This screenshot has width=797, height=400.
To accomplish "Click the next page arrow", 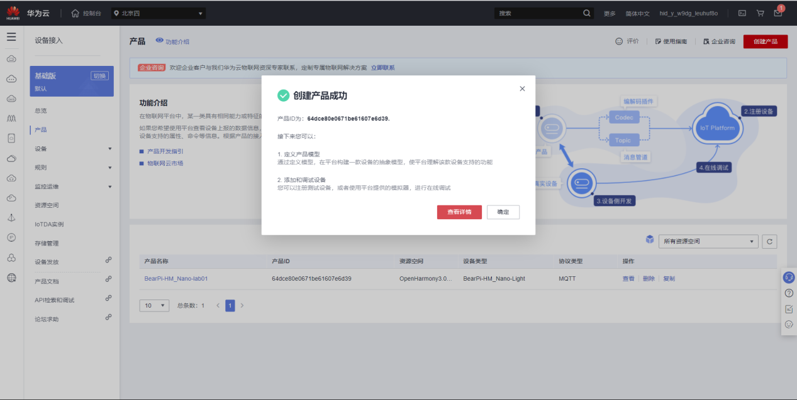I will click(242, 305).
